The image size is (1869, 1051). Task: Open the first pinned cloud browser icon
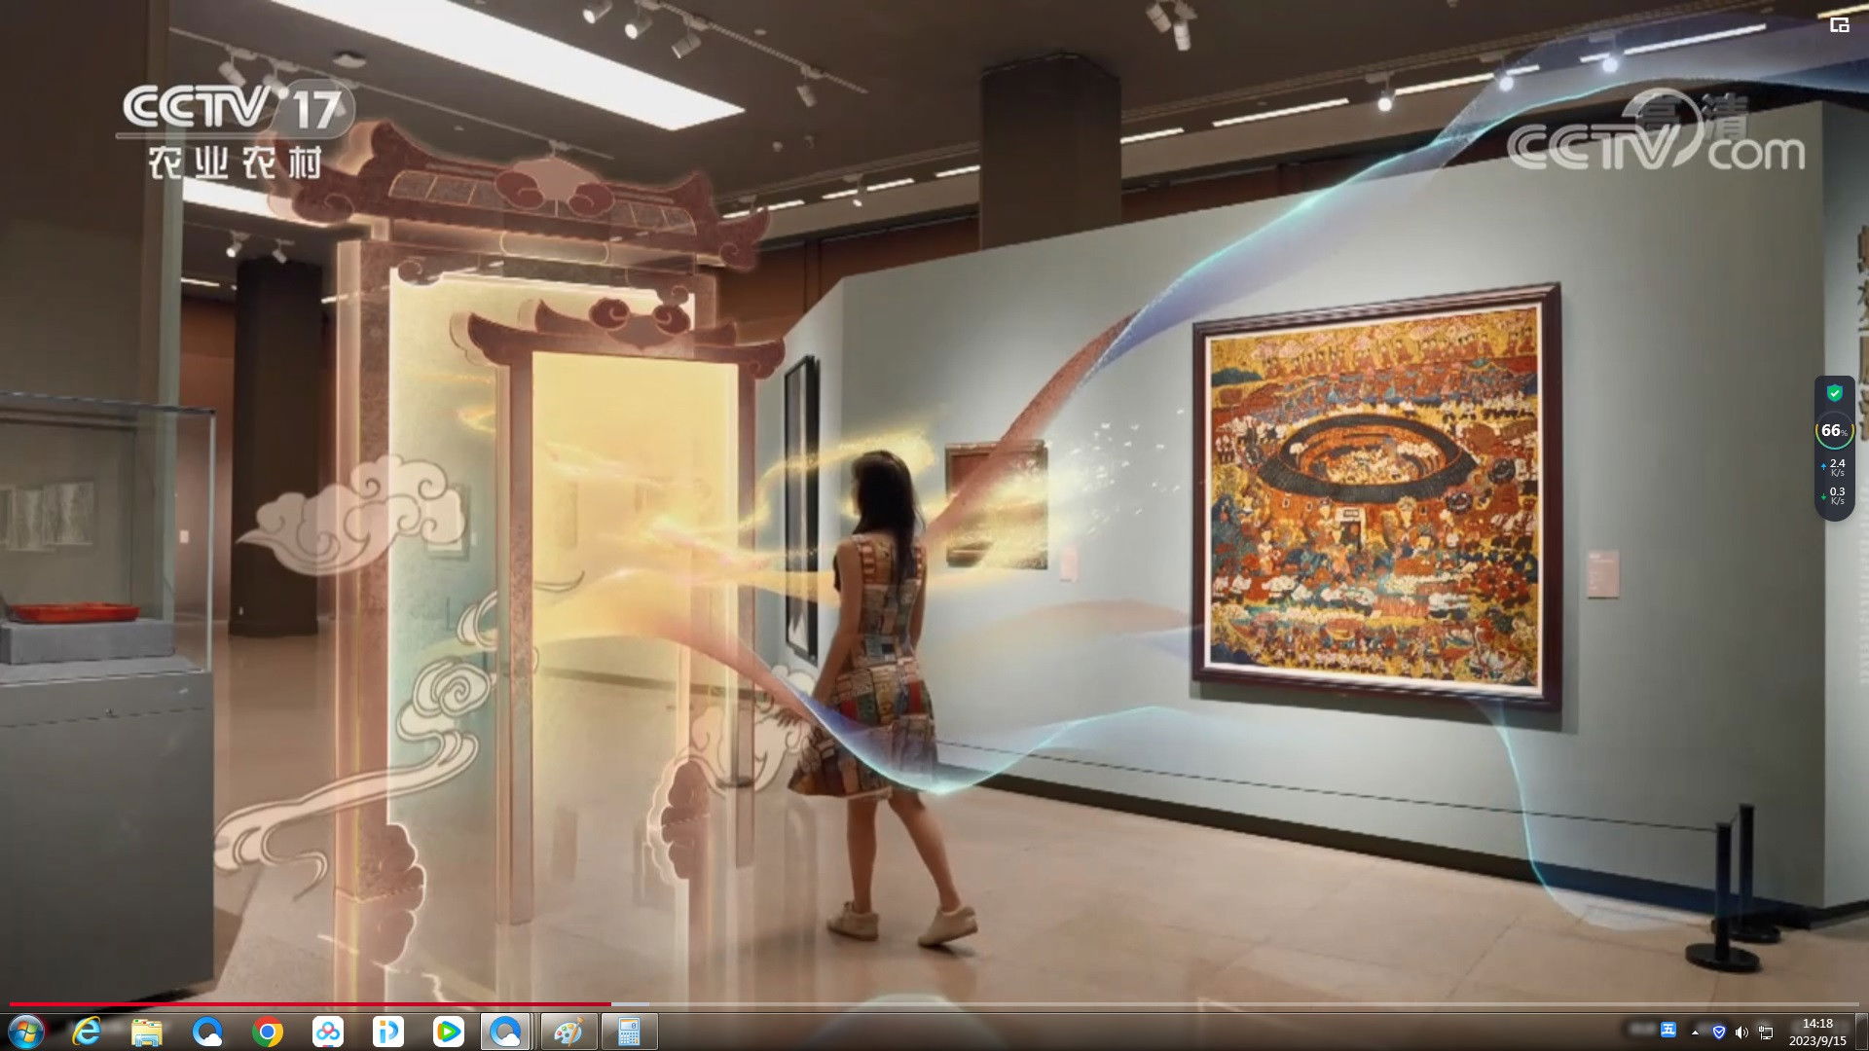(207, 1032)
